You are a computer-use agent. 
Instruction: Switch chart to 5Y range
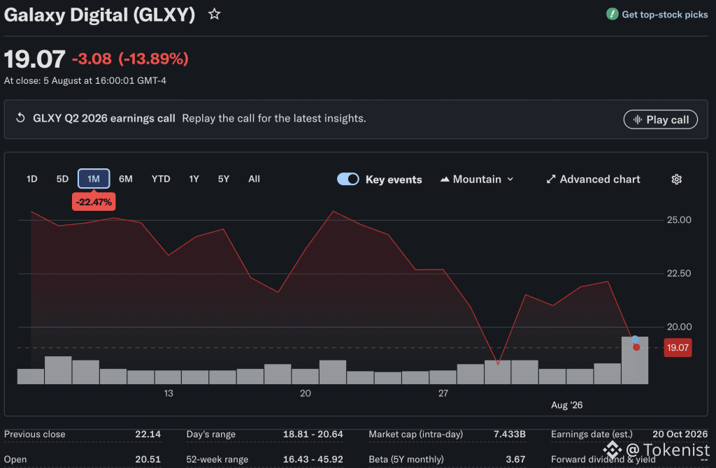tap(223, 179)
